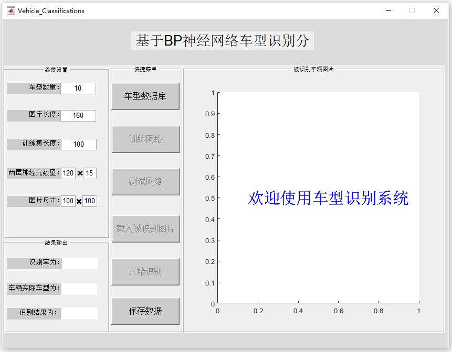
Task: Click the 车辆实际车型为 output box
Action: [79, 289]
